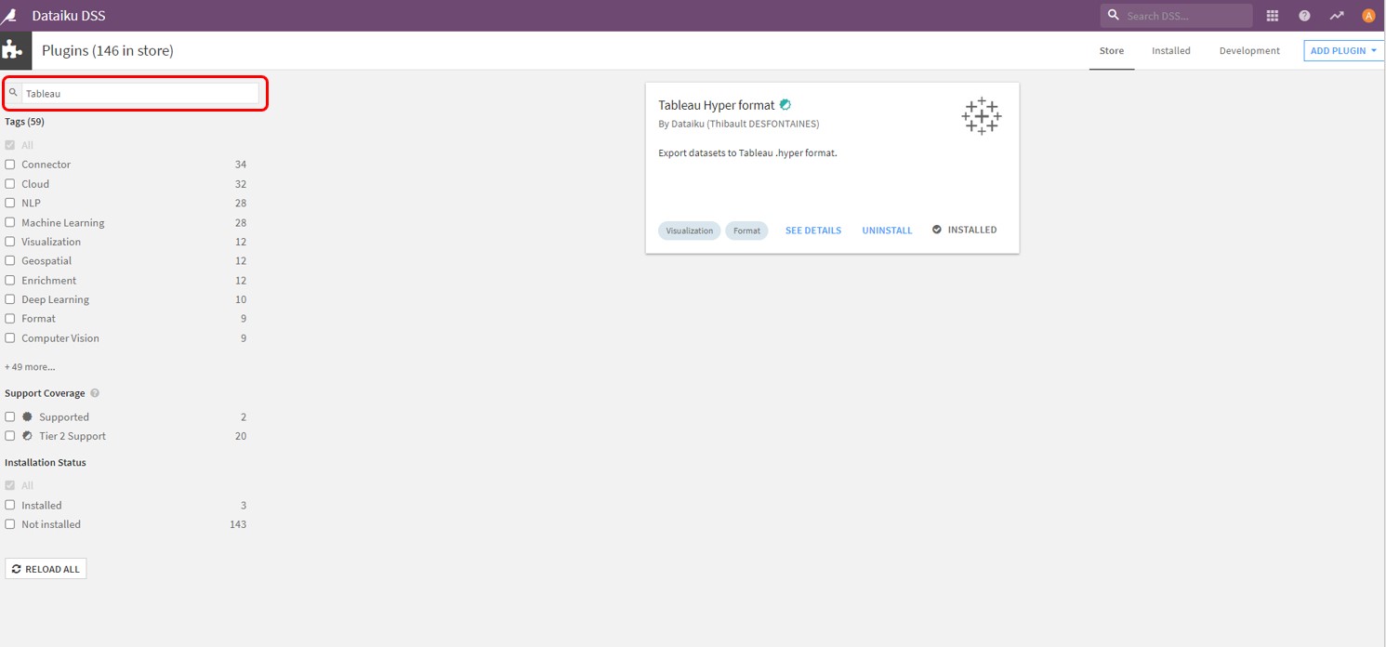
Task: Open the applications grid menu
Action: [1273, 16]
